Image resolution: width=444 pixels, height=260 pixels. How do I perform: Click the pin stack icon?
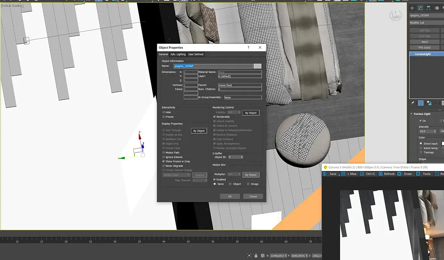412,103
